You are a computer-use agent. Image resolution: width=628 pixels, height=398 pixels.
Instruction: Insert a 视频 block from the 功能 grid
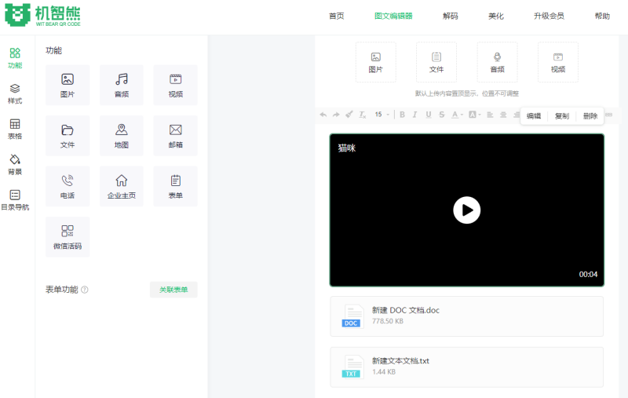point(175,85)
